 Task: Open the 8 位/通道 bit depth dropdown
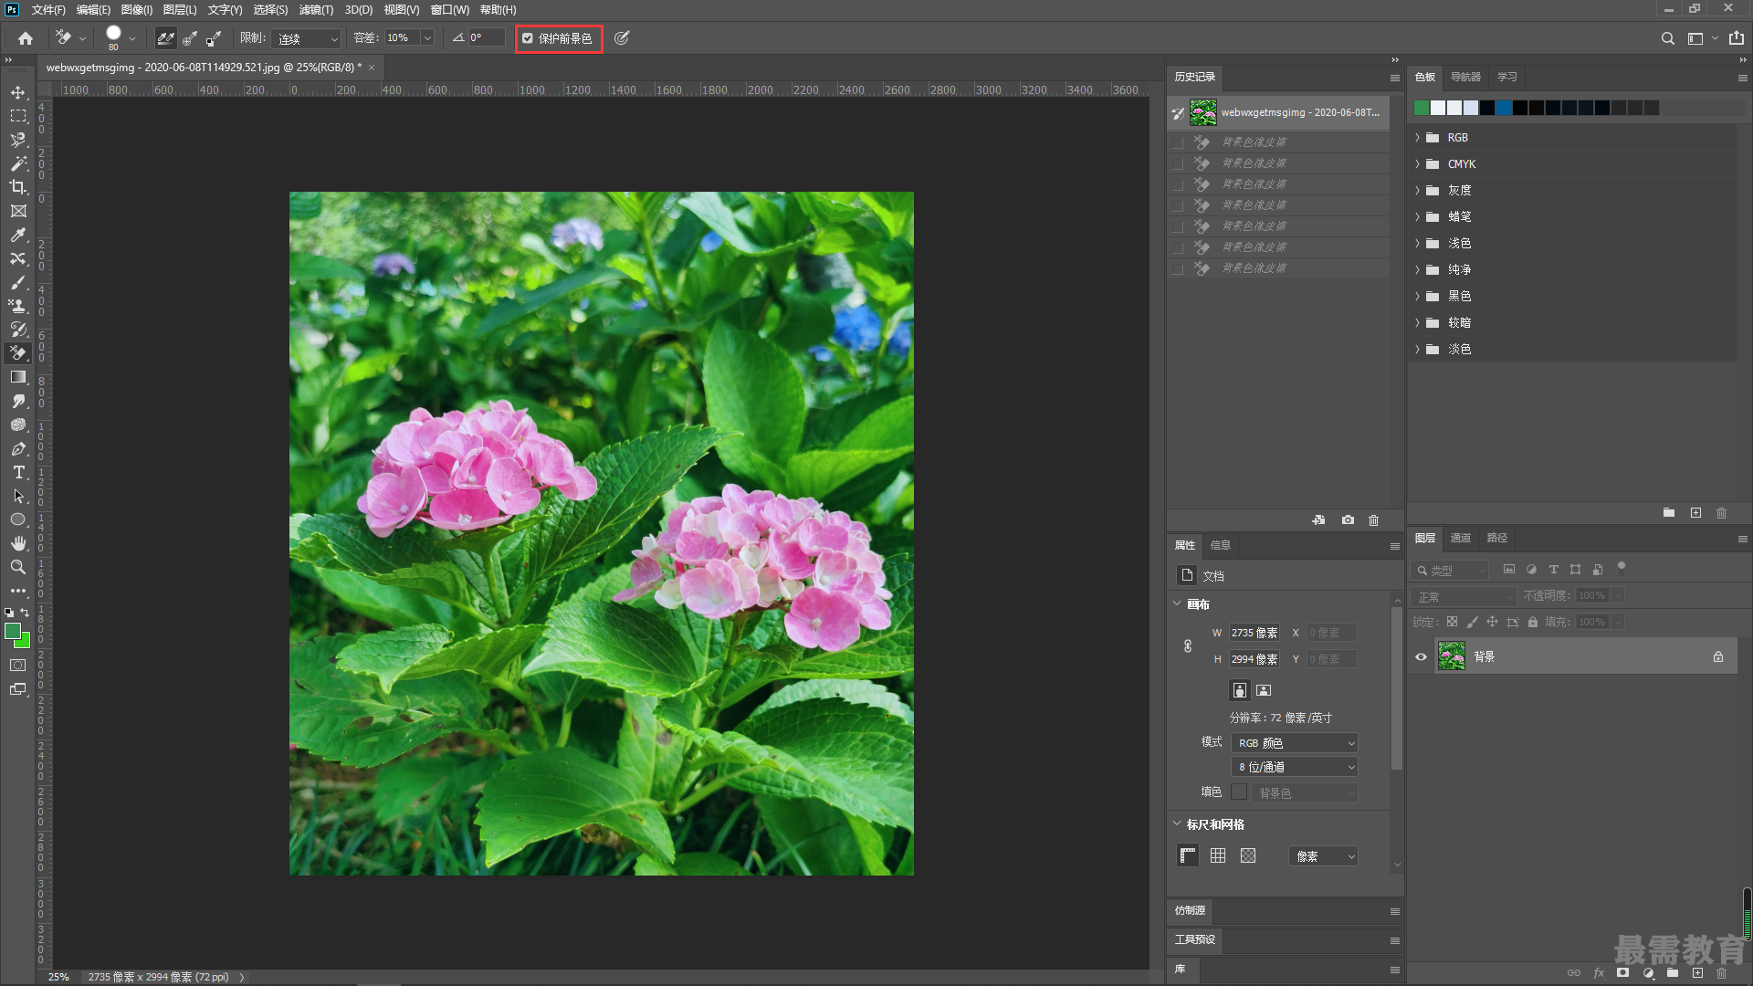pos(1295,767)
